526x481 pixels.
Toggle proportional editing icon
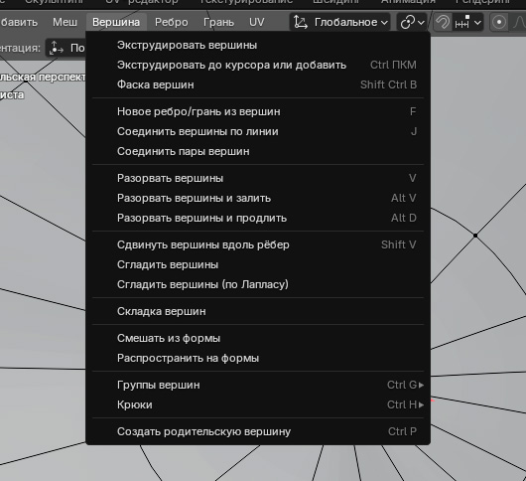(499, 23)
